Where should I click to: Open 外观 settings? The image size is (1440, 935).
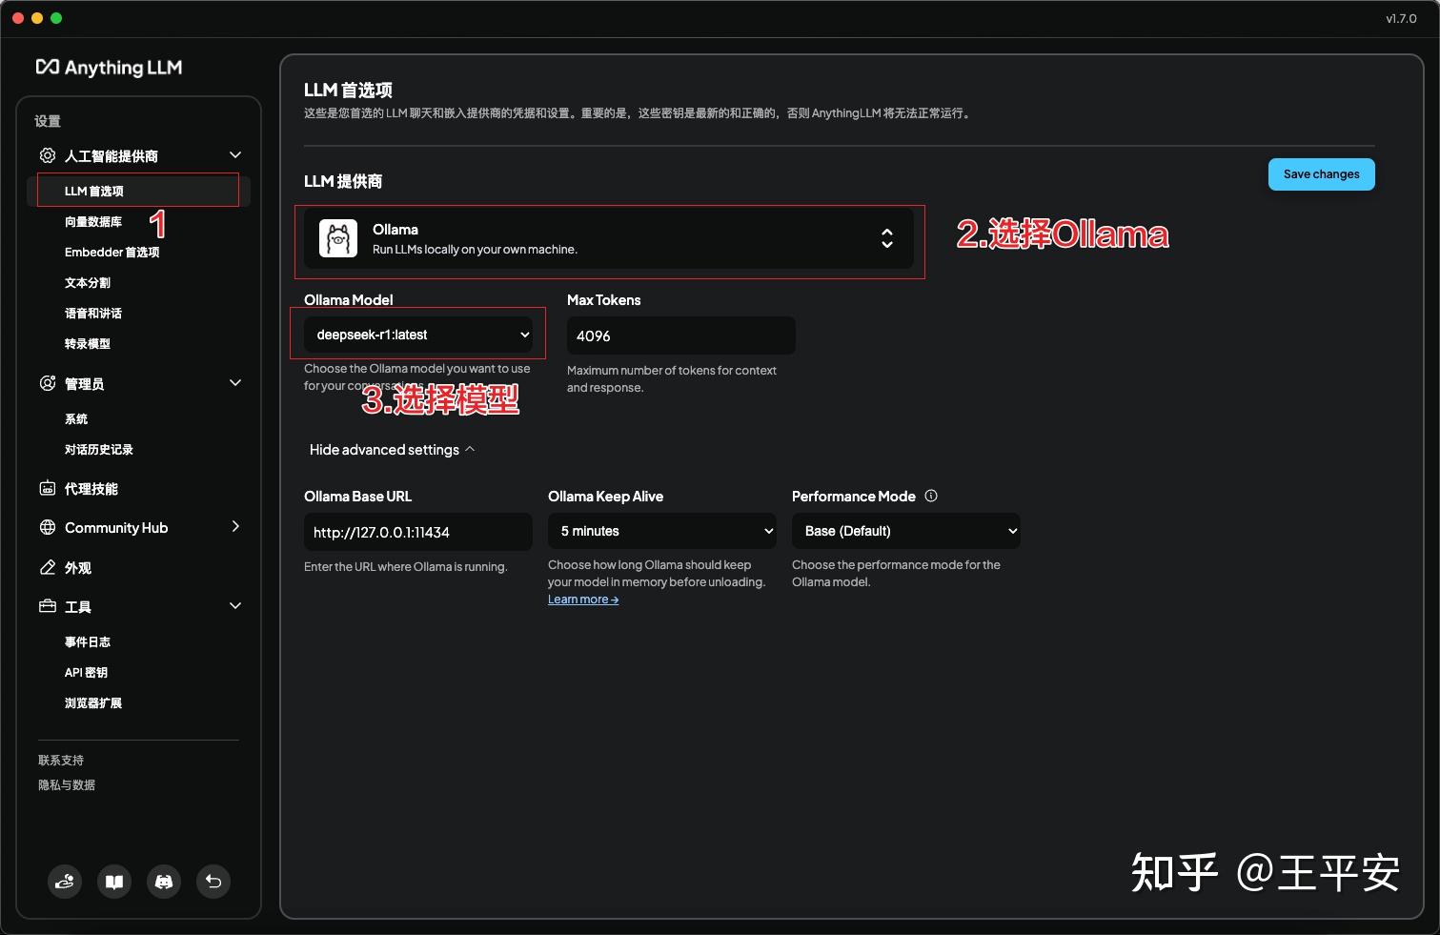coord(78,567)
